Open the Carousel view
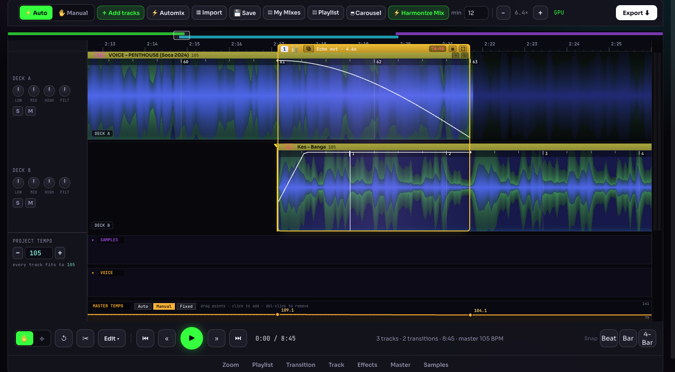Viewport: 675px width, 372px height. 366,13
